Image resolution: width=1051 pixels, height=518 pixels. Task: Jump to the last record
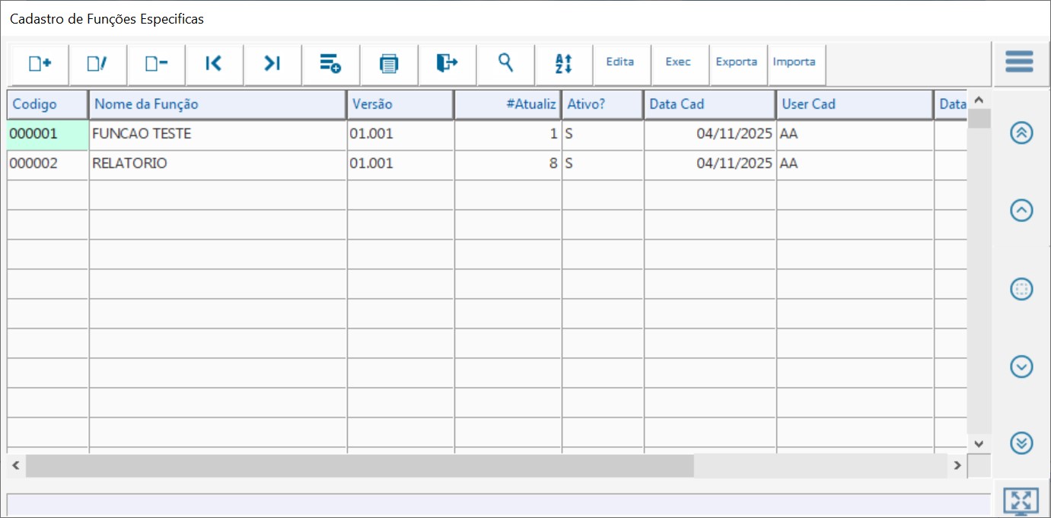[x=272, y=63]
